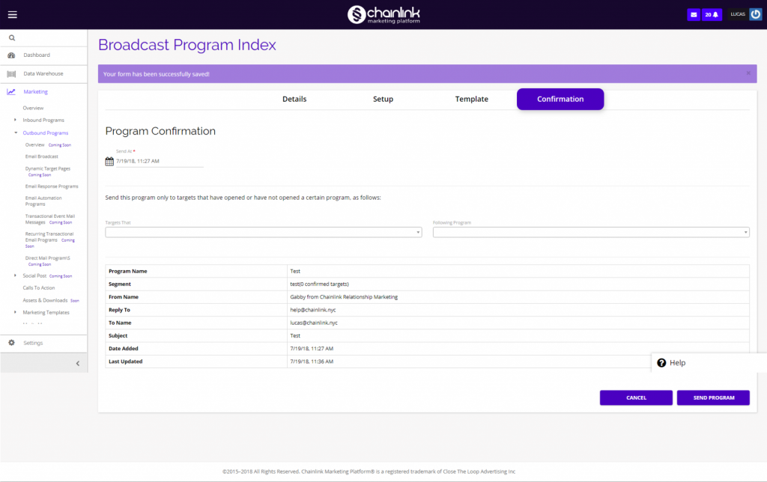767x482 pixels.
Task: Open the Help question mark icon
Action: coord(661,362)
